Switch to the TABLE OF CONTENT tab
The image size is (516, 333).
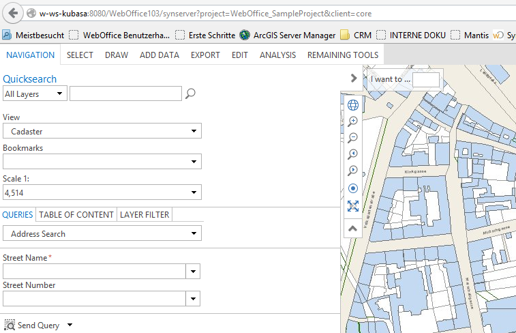point(76,215)
